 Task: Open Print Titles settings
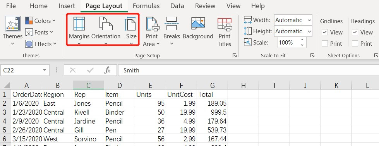224,32
